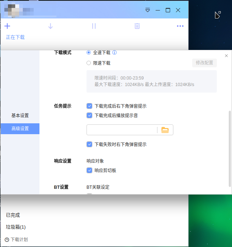This screenshot has width=232, height=247.
Task: Close the settings dialog with the X
Action: click(x=227, y=56)
